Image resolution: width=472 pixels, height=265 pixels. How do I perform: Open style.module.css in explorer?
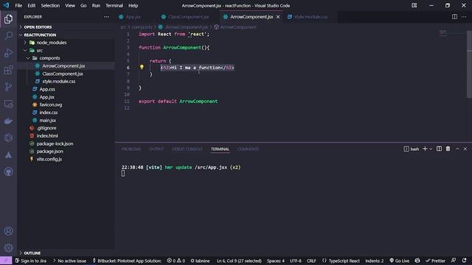pyautogui.click(x=59, y=82)
